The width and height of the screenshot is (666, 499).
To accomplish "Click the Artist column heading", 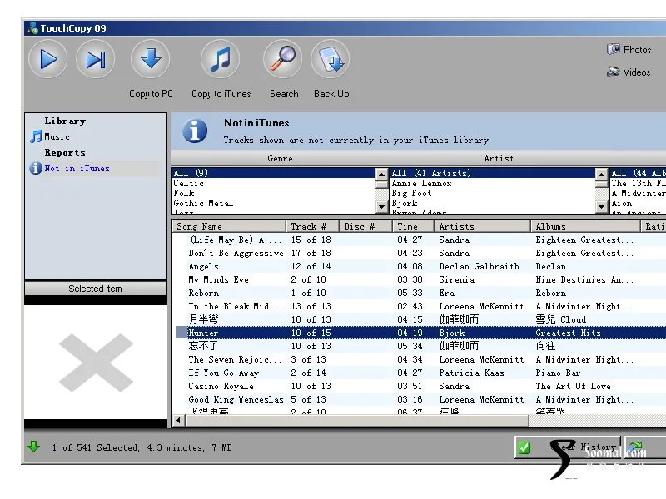I will pyautogui.click(x=499, y=158).
